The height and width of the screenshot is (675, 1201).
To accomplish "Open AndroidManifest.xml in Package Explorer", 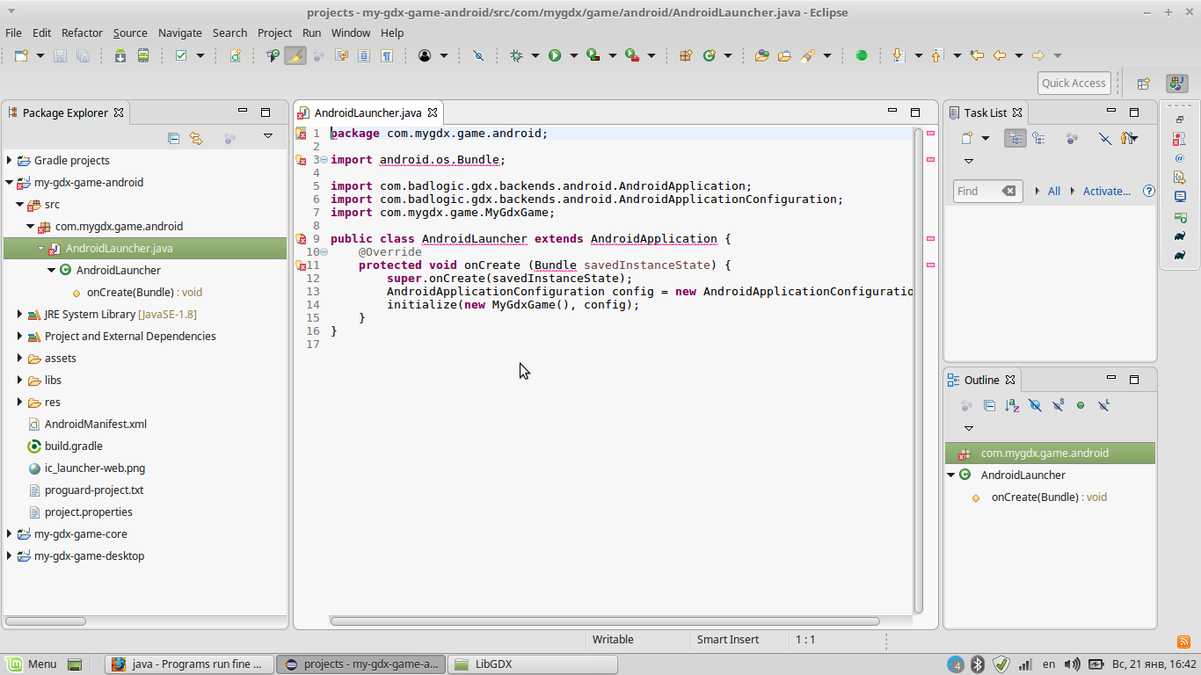I will [x=96, y=424].
